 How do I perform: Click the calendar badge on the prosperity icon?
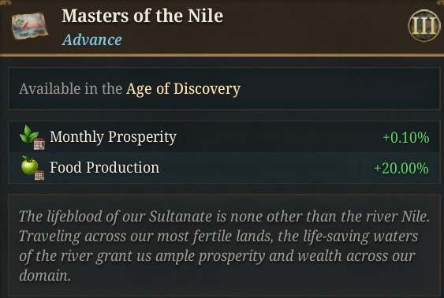[39, 143]
